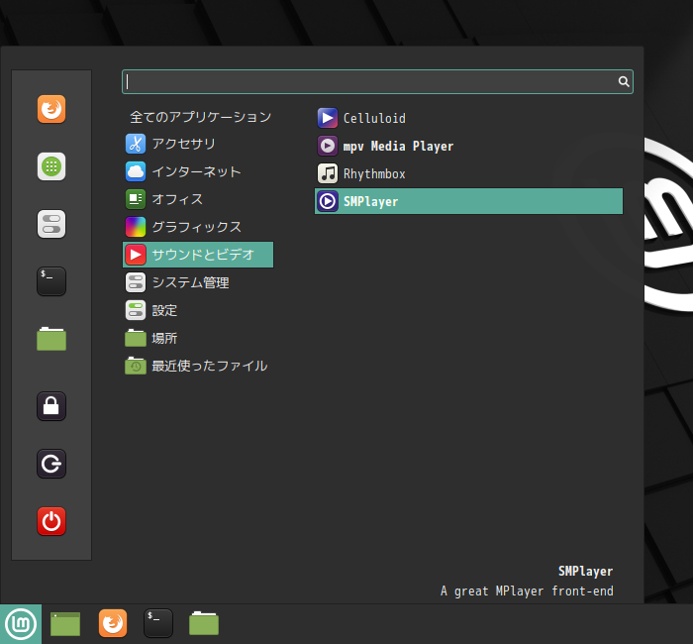Select the システム管理 category
Image resolution: width=693 pixels, height=644 pixels.
198,282
